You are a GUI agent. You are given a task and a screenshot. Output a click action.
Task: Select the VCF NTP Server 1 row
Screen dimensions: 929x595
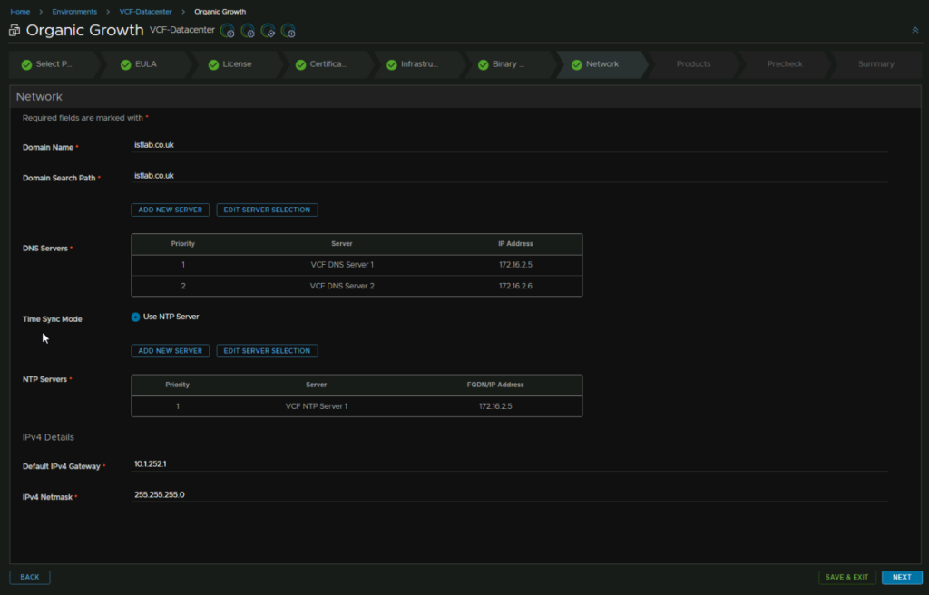357,406
